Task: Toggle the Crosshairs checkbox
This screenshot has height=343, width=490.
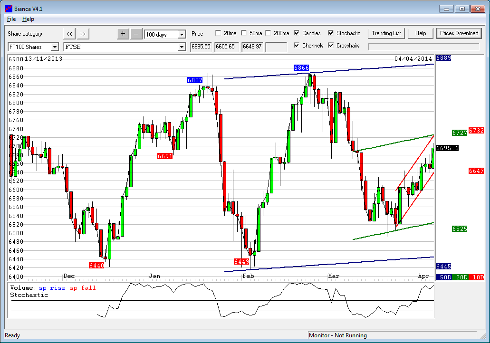Action: click(x=331, y=46)
